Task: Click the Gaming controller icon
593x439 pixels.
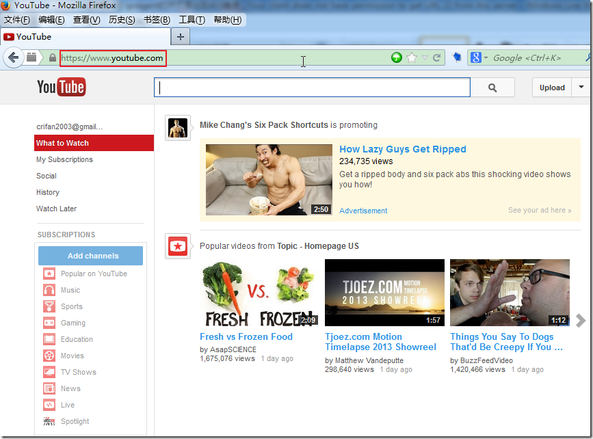Action: point(49,323)
